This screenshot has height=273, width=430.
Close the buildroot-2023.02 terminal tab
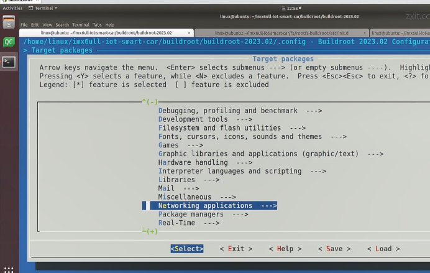click(189, 33)
